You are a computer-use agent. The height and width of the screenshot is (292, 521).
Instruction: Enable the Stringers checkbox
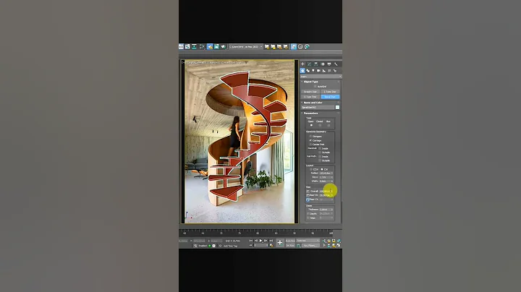[x=310, y=136]
